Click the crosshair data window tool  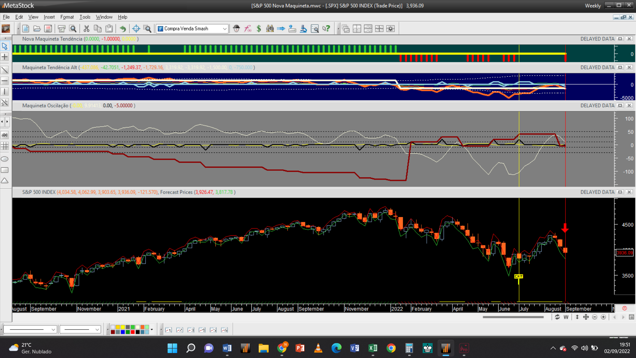click(136, 29)
